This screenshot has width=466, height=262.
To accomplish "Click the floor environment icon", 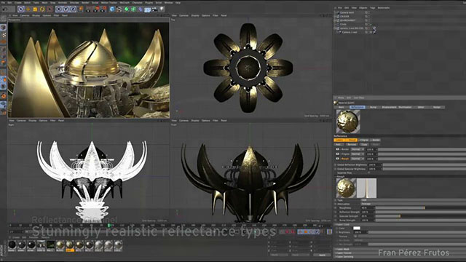I will coord(147,9).
